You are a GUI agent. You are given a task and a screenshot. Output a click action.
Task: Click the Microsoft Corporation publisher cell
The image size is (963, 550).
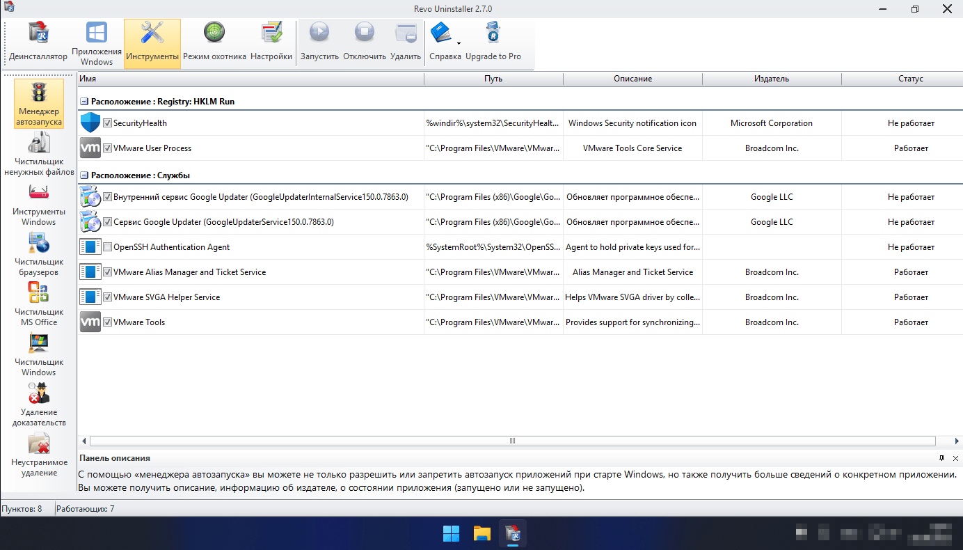coord(772,123)
